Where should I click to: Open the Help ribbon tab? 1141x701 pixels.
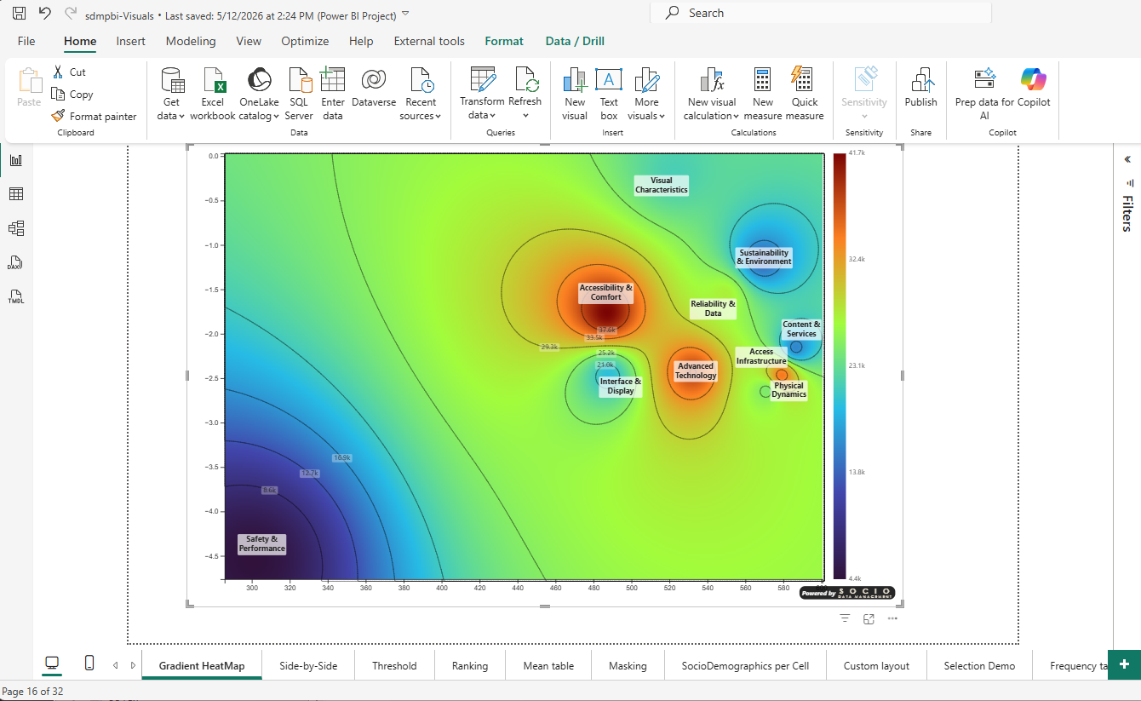coord(361,41)
